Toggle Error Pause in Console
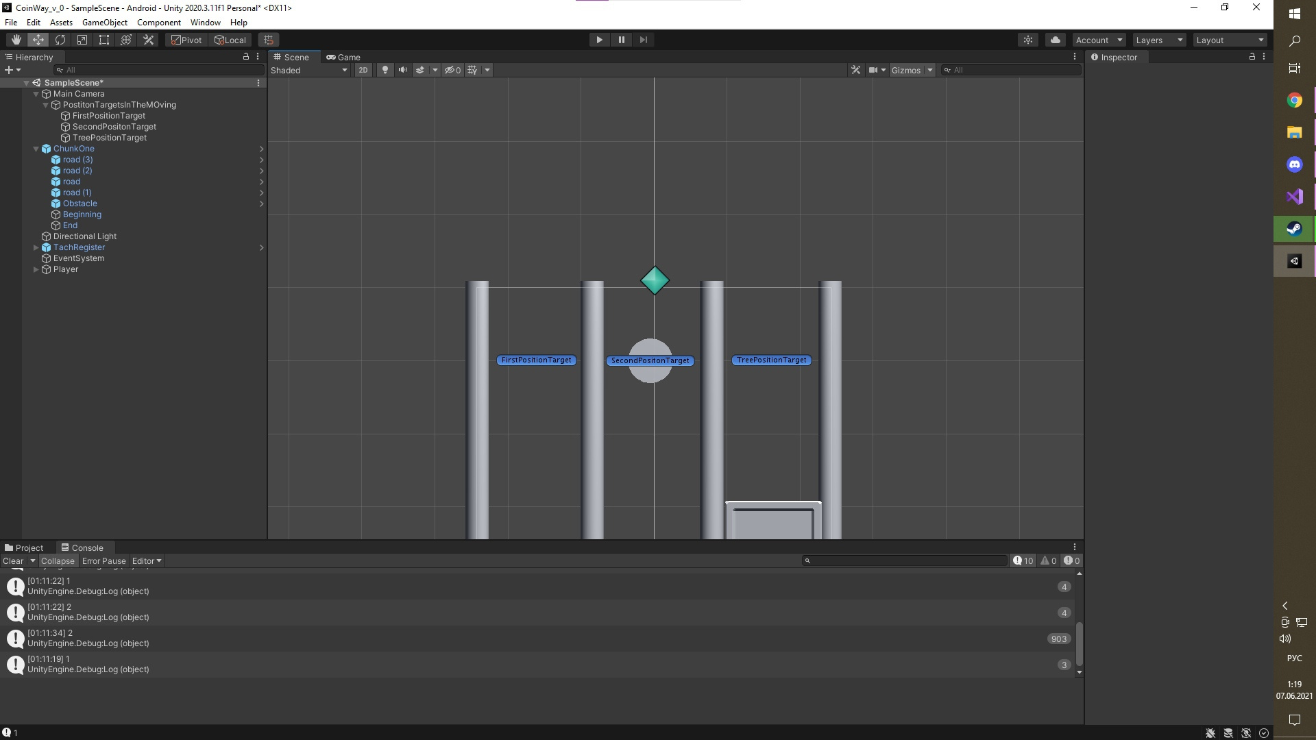The image size is (1316, 740). (104, 560)
